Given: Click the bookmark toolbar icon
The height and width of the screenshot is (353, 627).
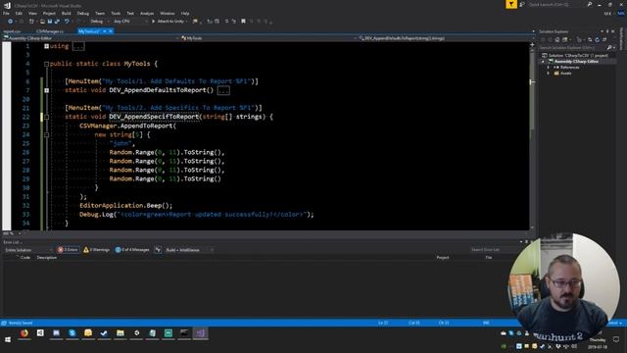Looking at the screenshot, I should 243,22.
